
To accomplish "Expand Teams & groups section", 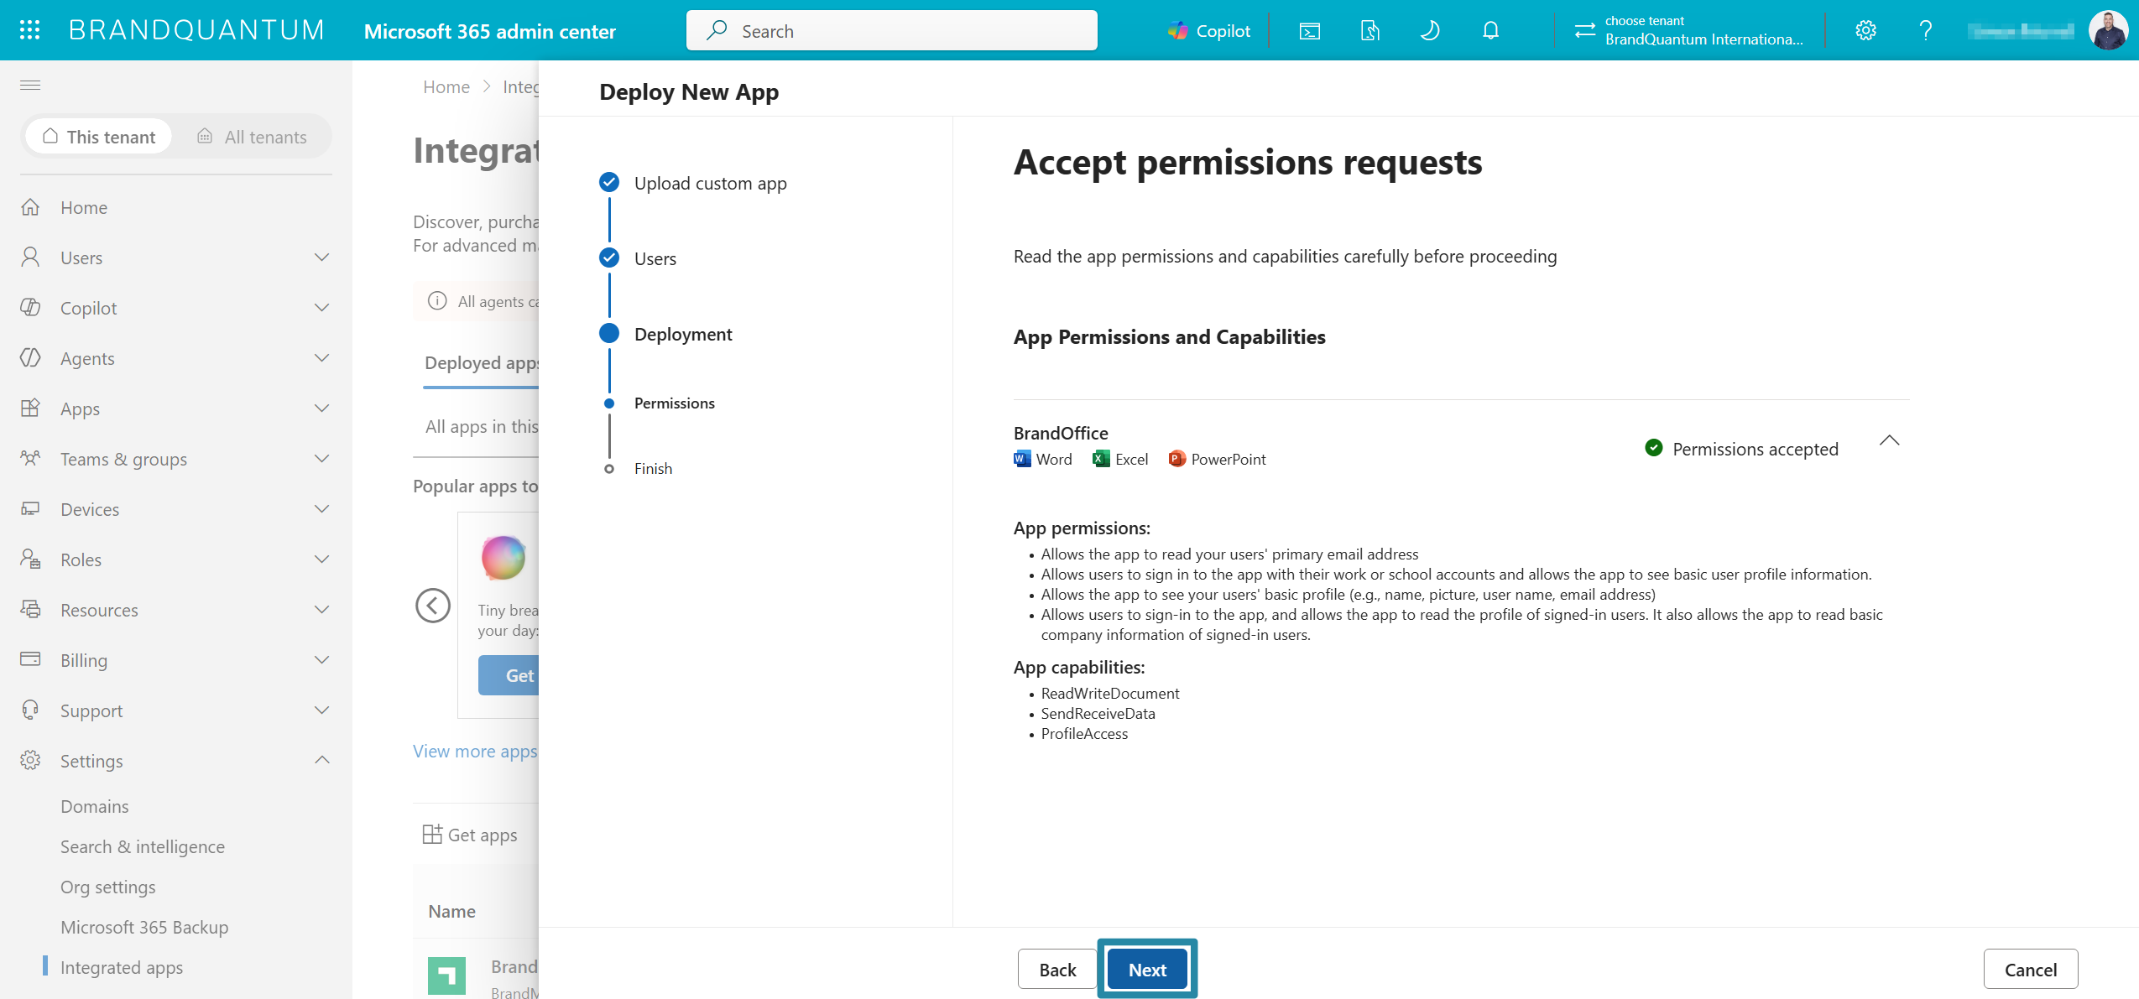I will click(x=321, y=459).
